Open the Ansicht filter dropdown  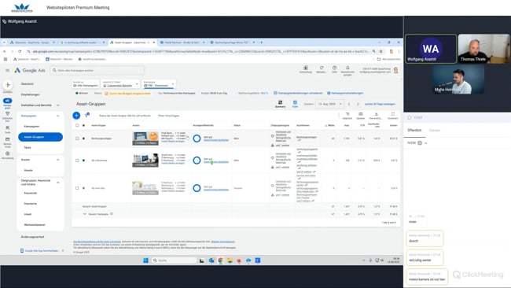click(x=120, y=84)
